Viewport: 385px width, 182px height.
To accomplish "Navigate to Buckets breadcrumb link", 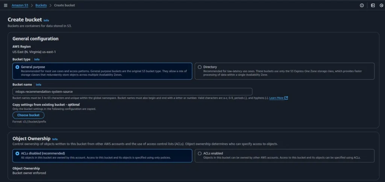I will coord(41,5).
